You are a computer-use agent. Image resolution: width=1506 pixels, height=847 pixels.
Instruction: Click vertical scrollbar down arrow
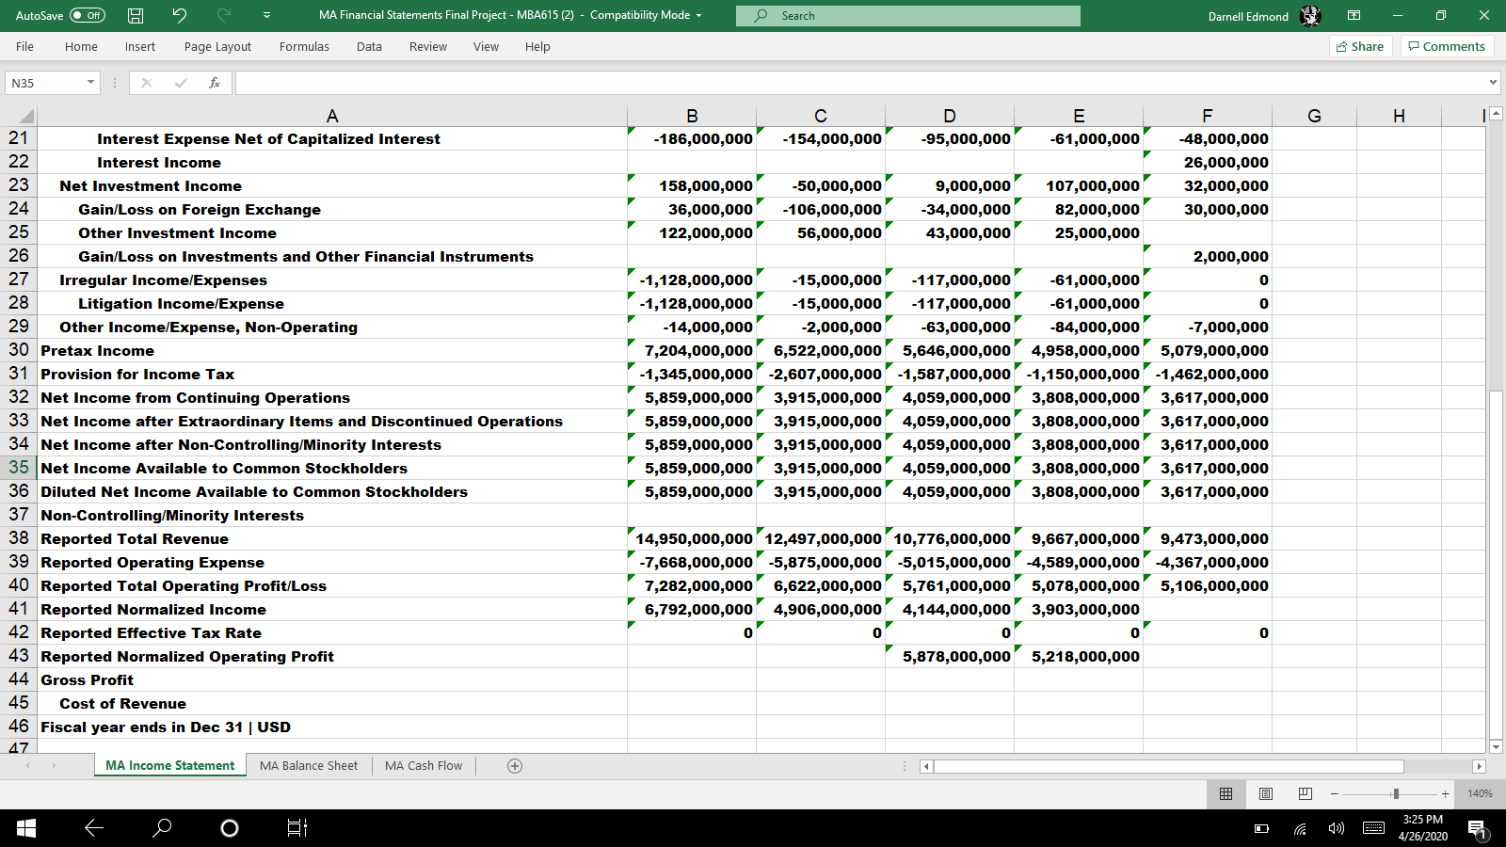1496,746
